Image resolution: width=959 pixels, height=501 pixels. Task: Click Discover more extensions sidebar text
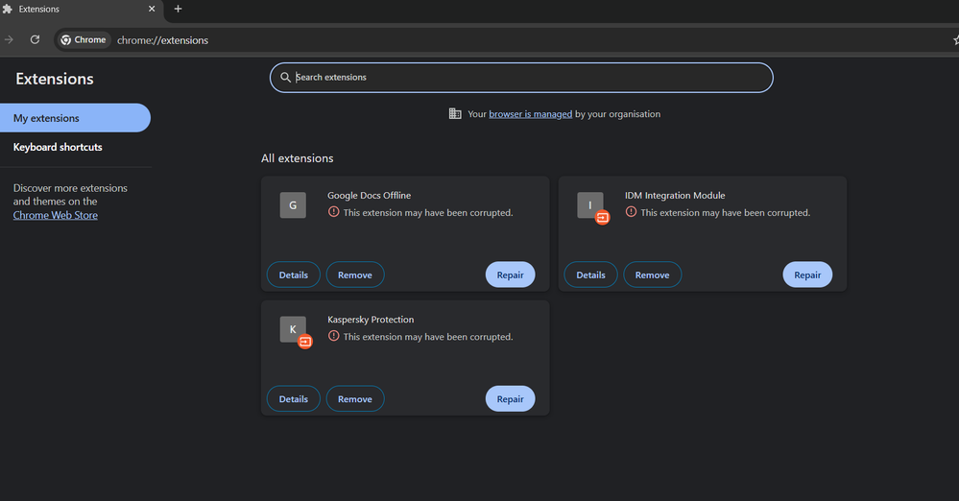click(x=70, y=195)
